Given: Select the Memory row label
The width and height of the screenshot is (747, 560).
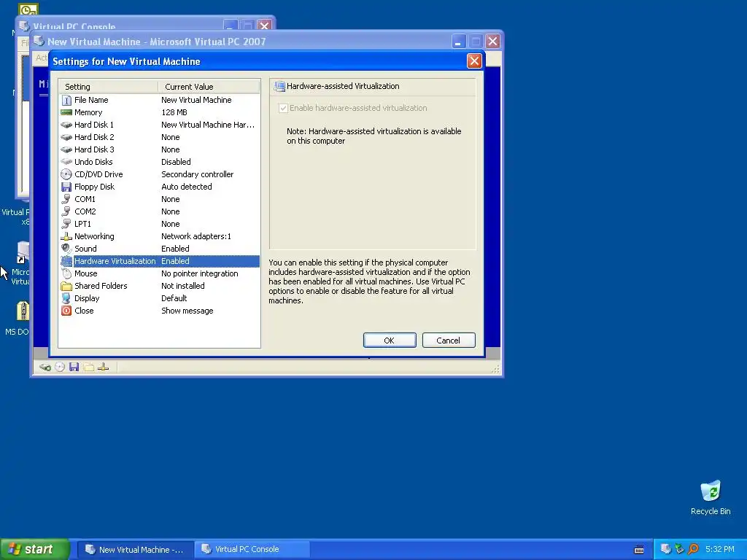Looking at the screenshot, I should click(x=88, y=112).
